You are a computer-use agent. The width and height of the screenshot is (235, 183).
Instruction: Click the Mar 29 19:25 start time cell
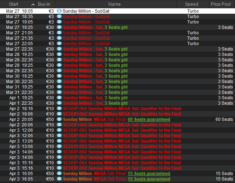click(19, 65)
